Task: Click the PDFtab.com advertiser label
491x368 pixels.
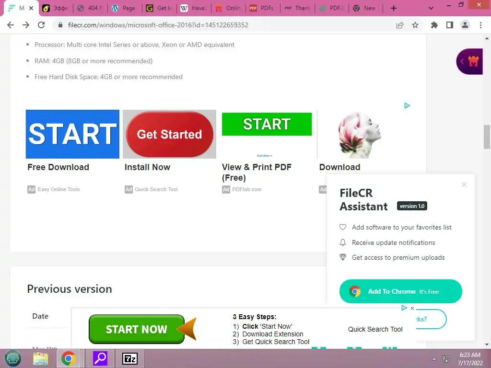Action: coord(247,189)
